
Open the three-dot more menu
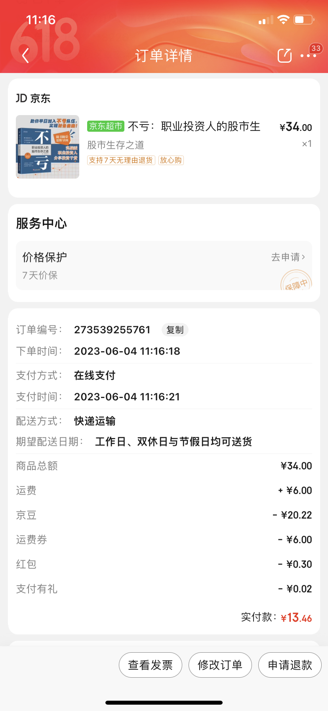(x=308, y=56)
